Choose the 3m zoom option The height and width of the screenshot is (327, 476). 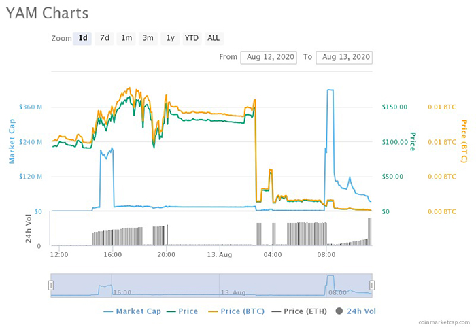pyautogui.click(x=148, y=38)
